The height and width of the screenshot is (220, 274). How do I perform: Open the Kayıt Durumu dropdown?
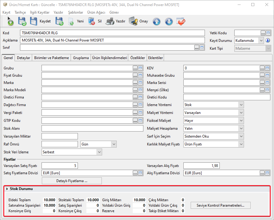coord(261,40)
